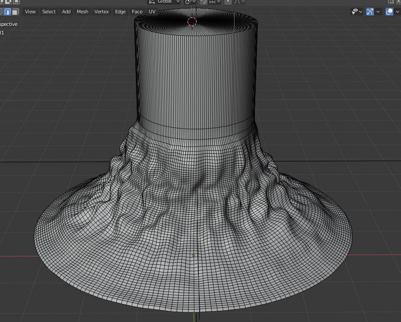This screenshot has height=322, width=401.
Task: Open the snap increment type dropdown
Action: point(215,2)
